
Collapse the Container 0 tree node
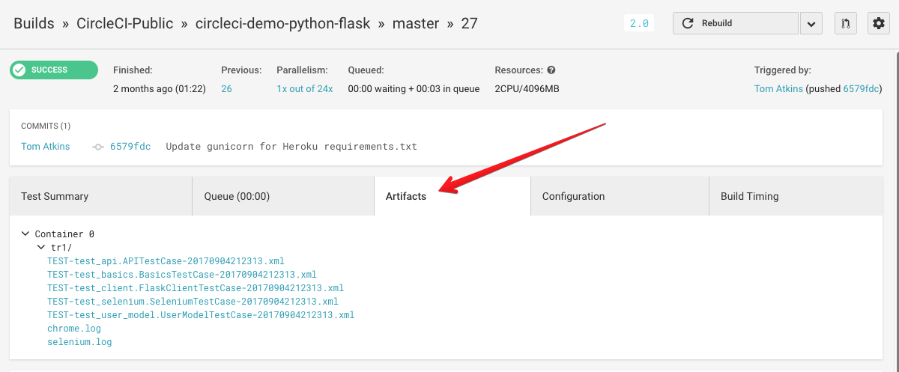[26, 234]
